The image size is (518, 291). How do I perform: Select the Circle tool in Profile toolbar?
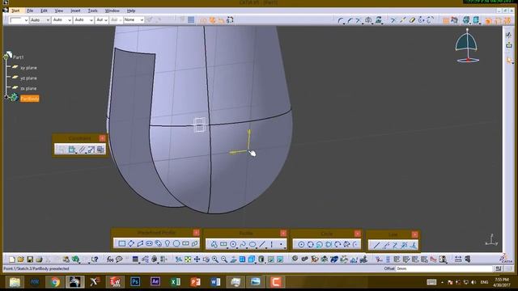[233, 244]
